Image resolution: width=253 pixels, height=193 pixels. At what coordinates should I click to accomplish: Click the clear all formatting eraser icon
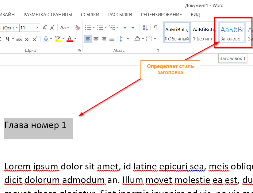point(77,28)
